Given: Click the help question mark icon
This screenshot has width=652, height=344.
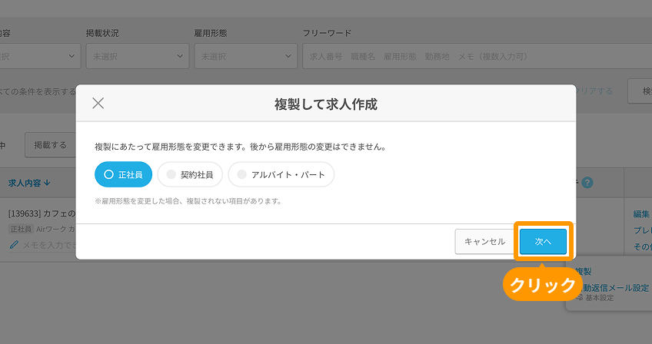Looking at the screenshot, I should click(x=587, y=183).
